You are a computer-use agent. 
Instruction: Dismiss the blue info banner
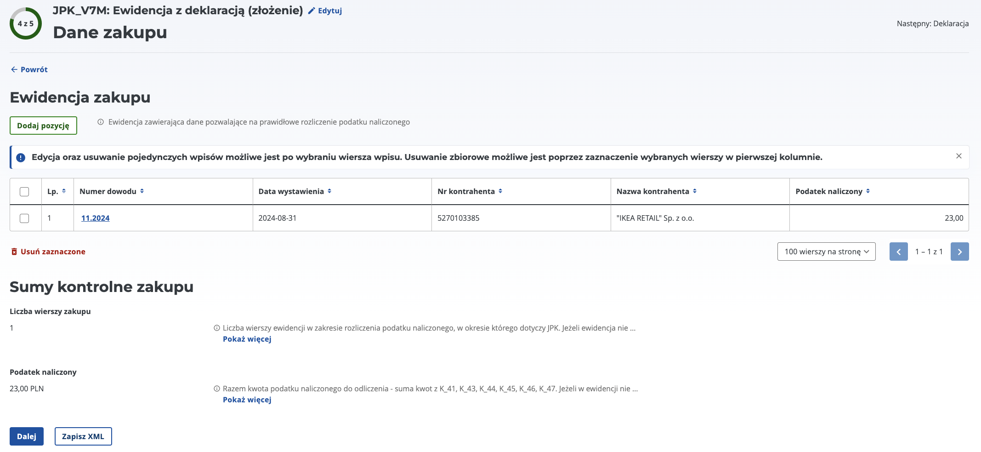pos(958,156)
